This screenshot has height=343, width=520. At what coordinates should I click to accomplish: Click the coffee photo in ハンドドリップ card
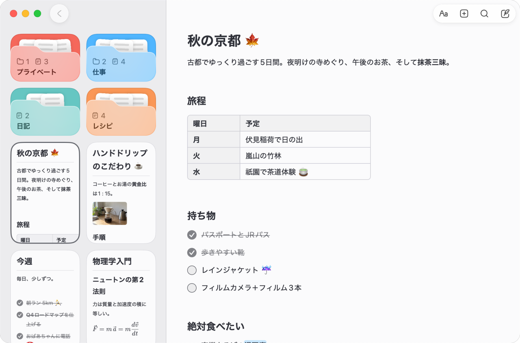110,213
